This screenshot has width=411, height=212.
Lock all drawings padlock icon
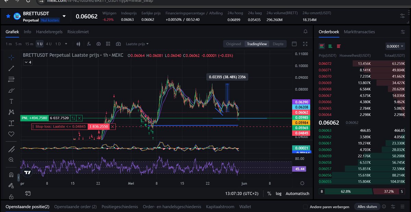tap(11, 197)
